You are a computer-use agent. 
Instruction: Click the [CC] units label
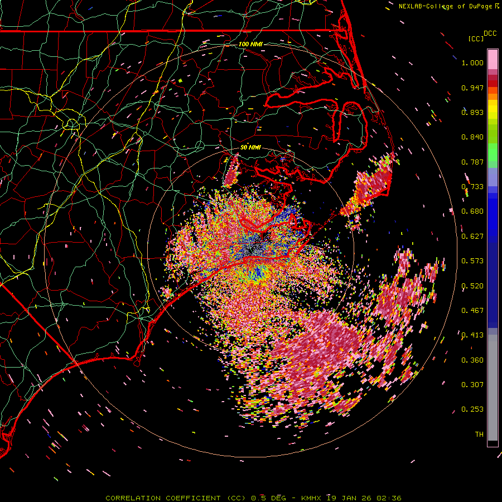476,38
